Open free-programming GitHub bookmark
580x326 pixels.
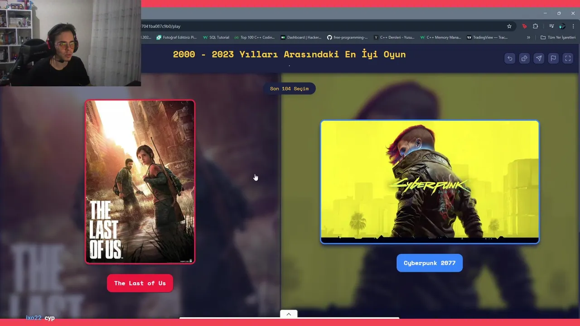[348, 38]
